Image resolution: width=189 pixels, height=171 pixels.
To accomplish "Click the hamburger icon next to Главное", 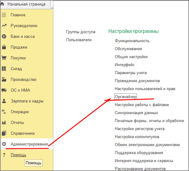I will pyautogui.click(x=4, y=15).
